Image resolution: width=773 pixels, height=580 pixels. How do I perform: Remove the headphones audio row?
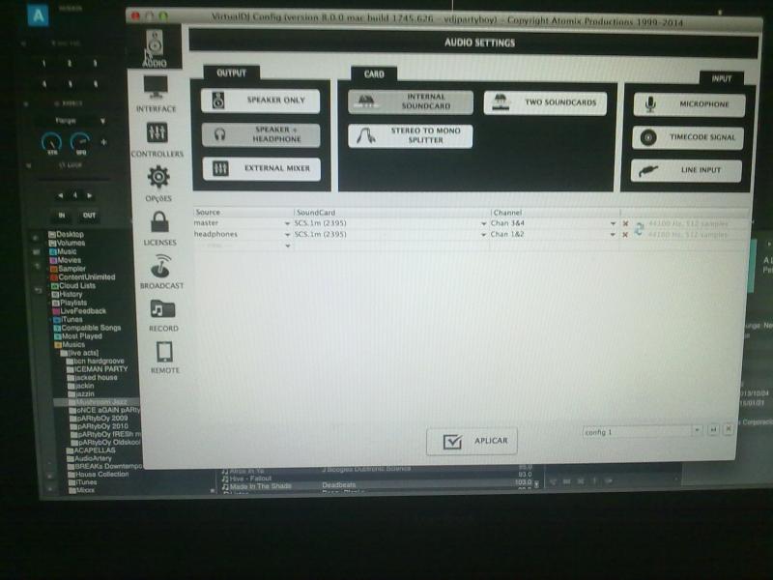tap(625, 235)
